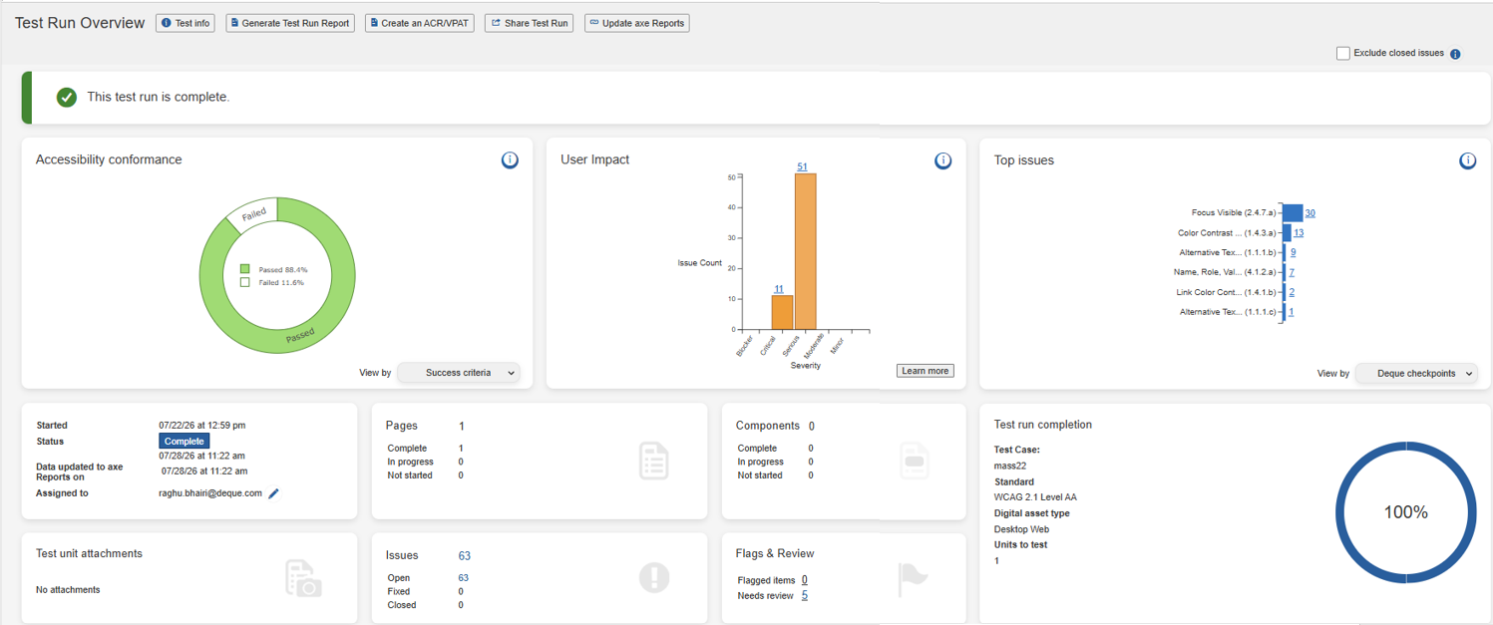
Task: Click the User Impact info icon
Action: [x=942, y=160]
